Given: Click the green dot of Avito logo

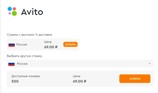Looking at the screenshot, I should pyautogui.click(x=14, y=13).
